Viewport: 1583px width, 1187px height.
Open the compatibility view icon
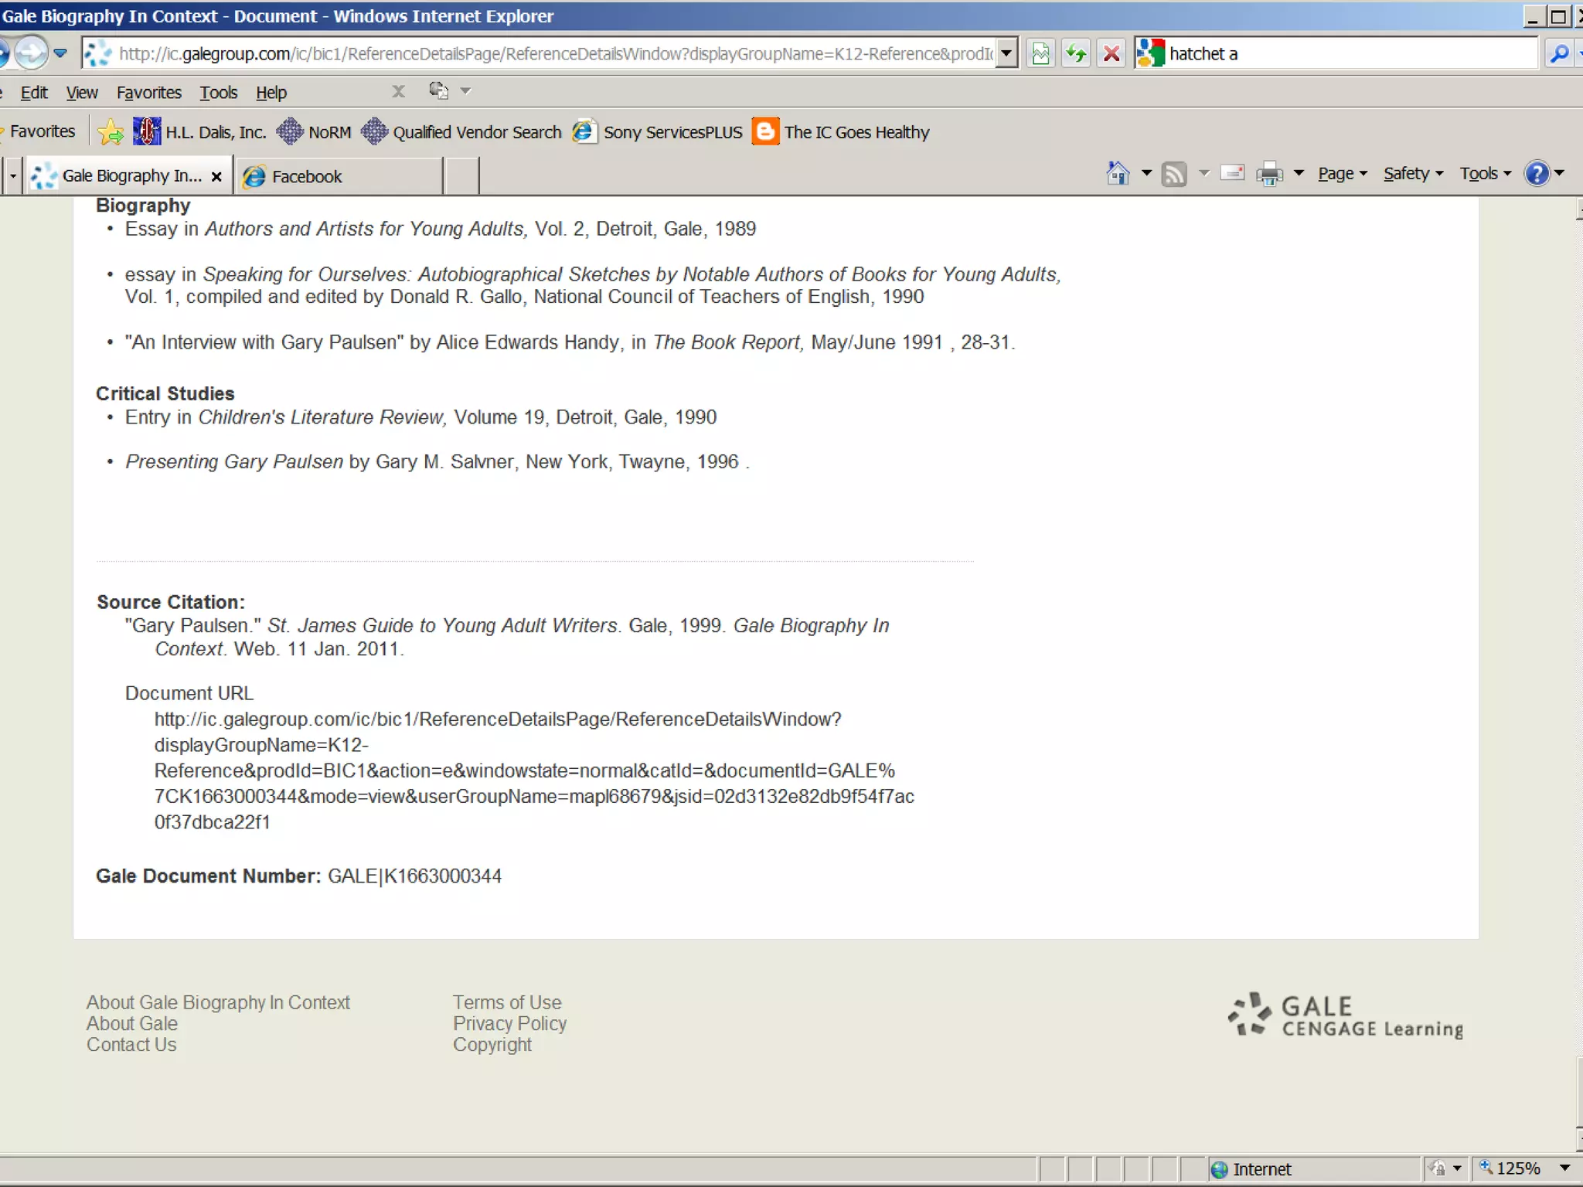(1040, 53)
